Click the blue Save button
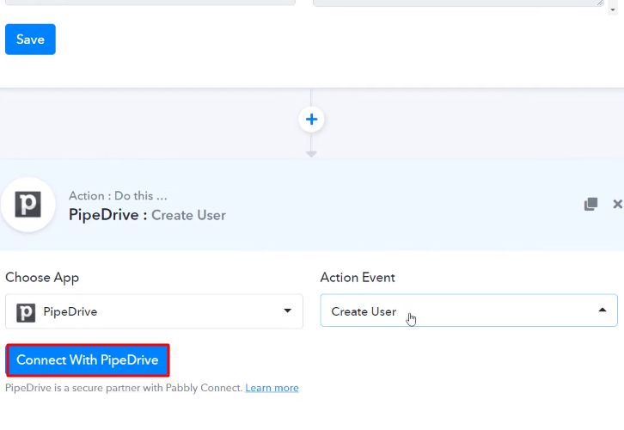Screen dimensions: 624x430 (x=30, y=40)
